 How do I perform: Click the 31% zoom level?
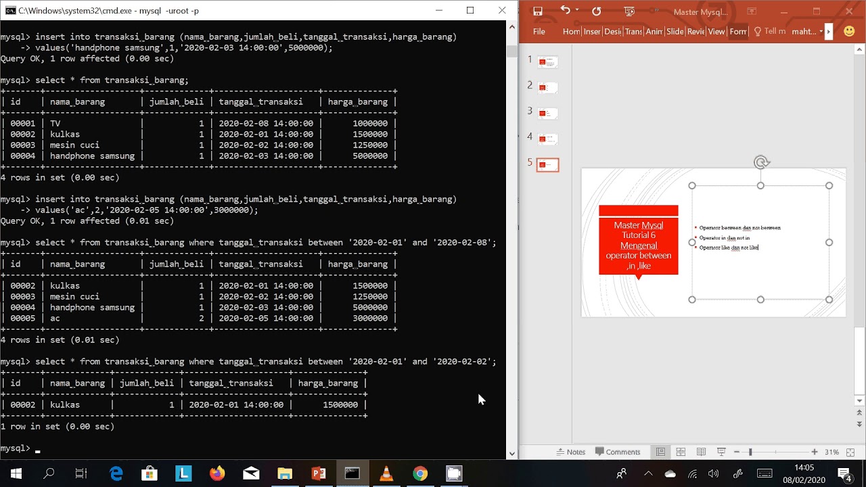[831, 452]
